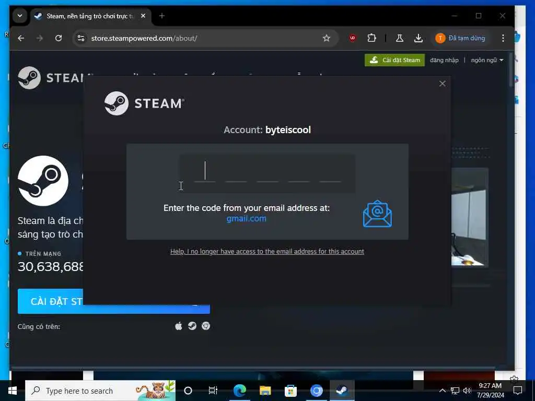Open Task View on the taskbar

[x=213, y=391]
